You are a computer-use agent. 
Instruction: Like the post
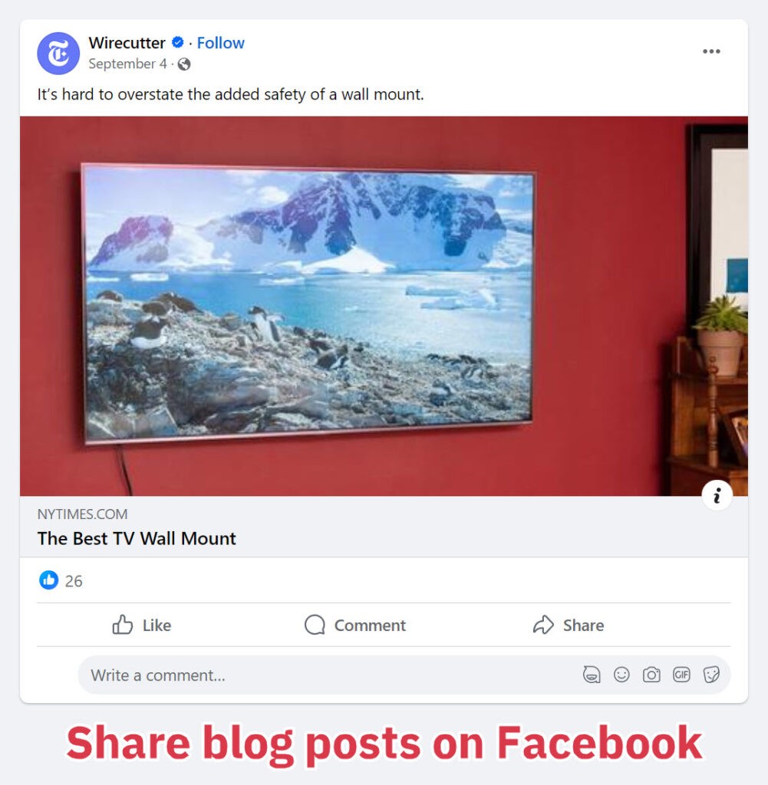tap(142, 625)
